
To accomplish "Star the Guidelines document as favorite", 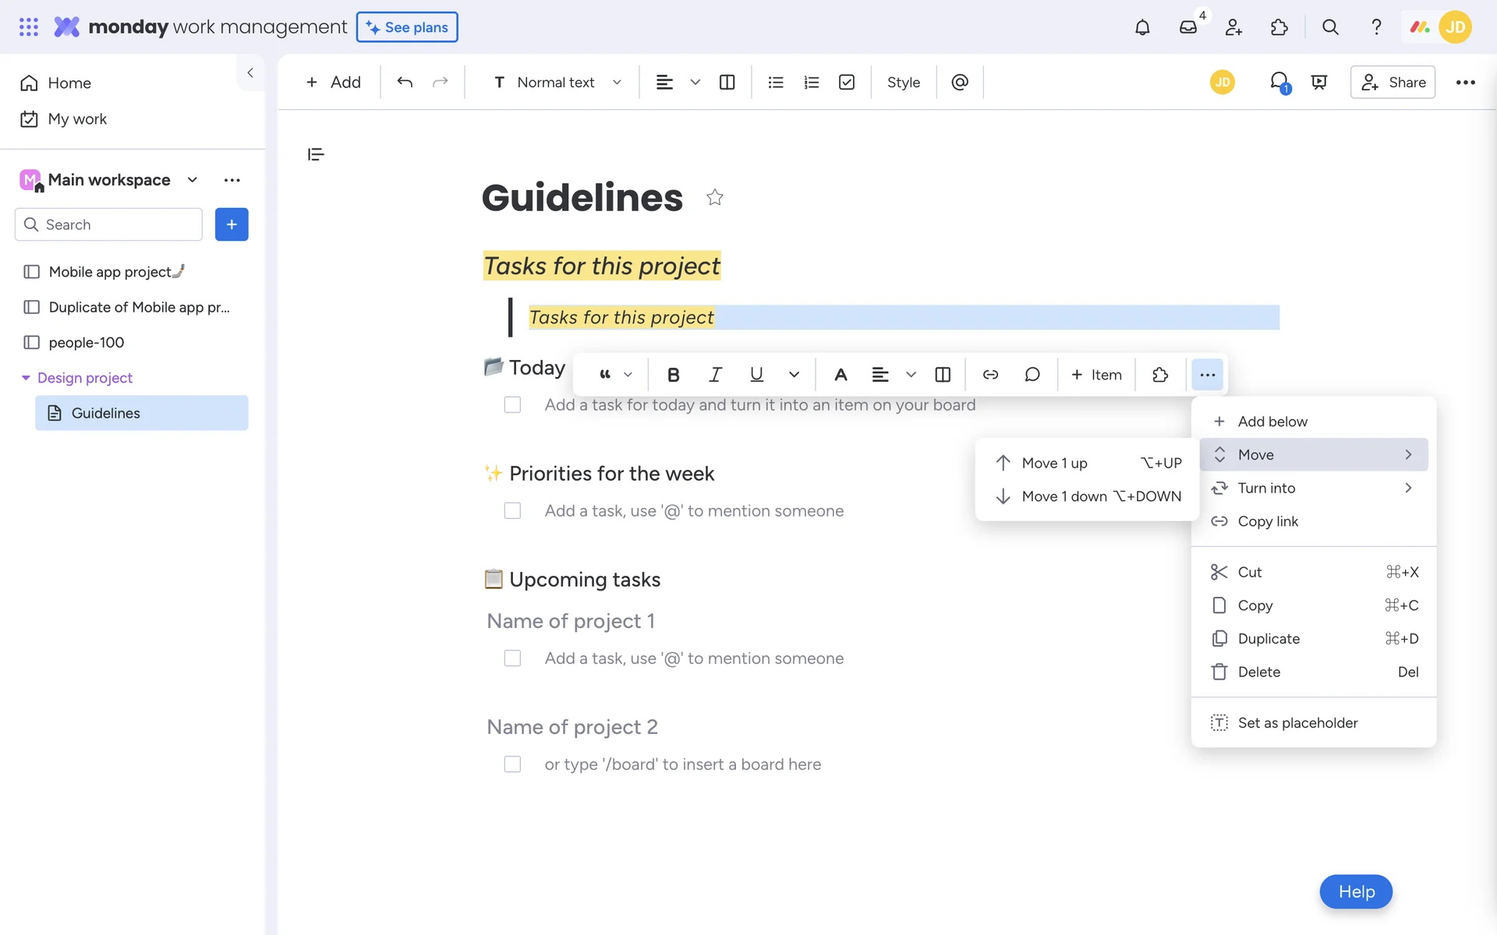I will pyautogui.click(x=714, y=197).
